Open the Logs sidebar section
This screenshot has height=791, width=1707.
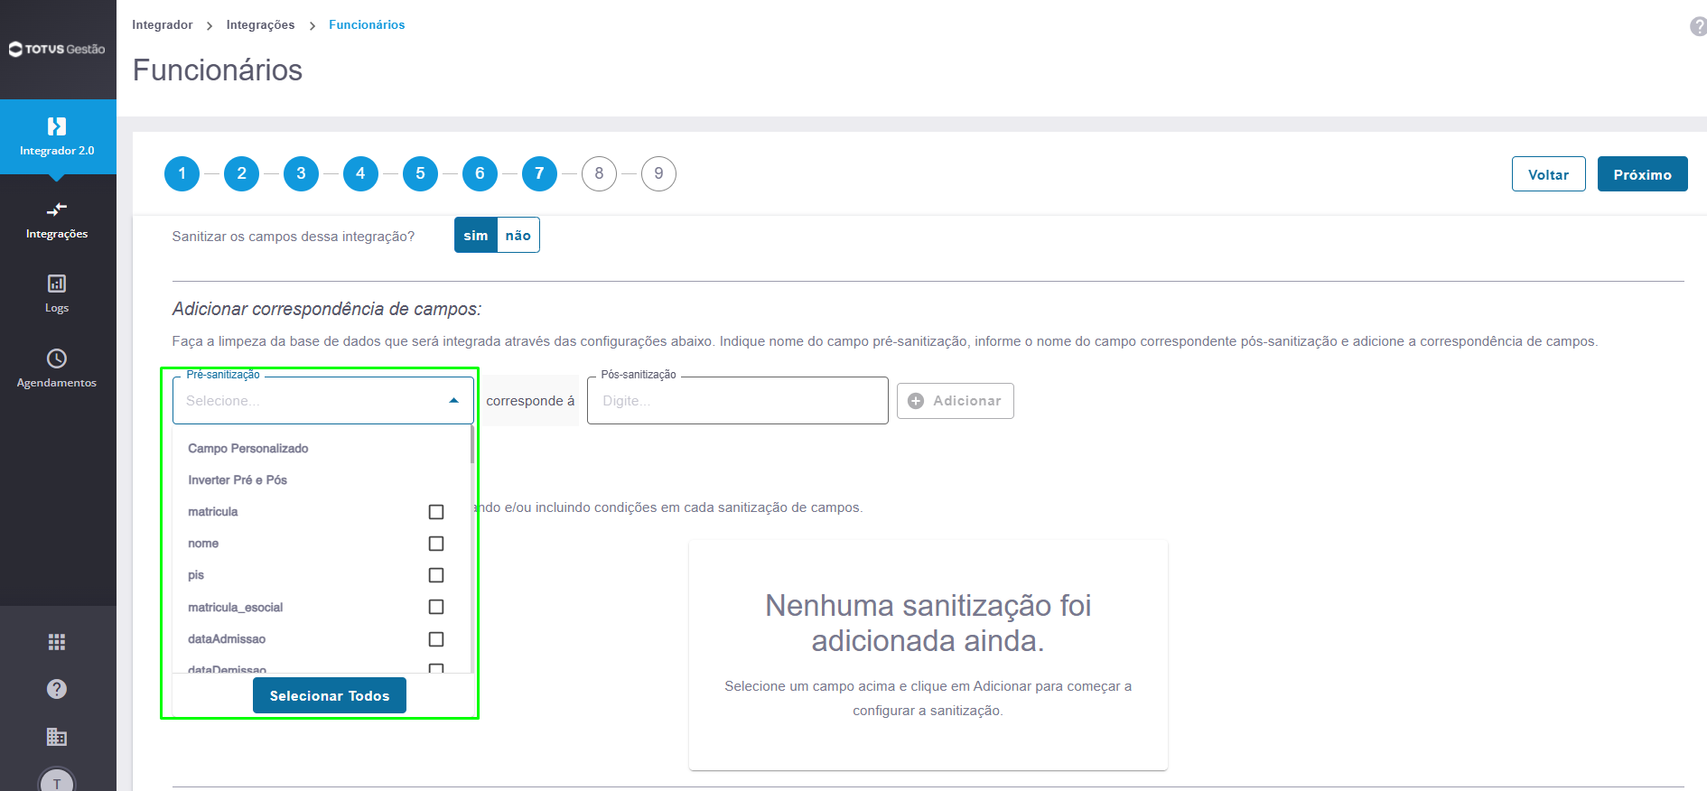tap(57, 294)
